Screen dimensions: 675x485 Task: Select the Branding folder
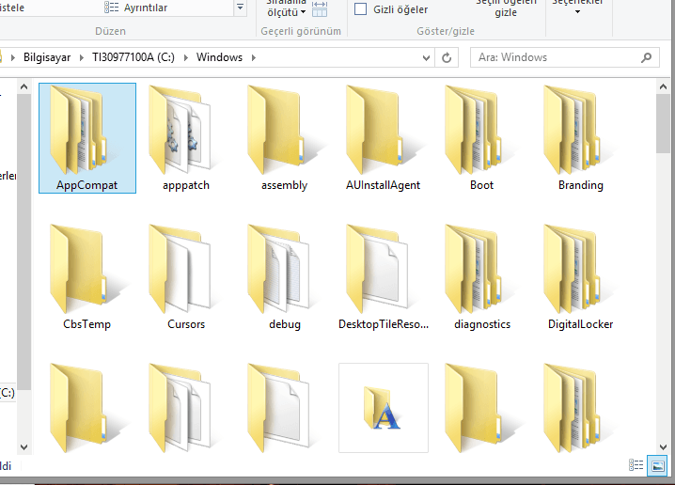pyautogui.click(x=580, y=136)
